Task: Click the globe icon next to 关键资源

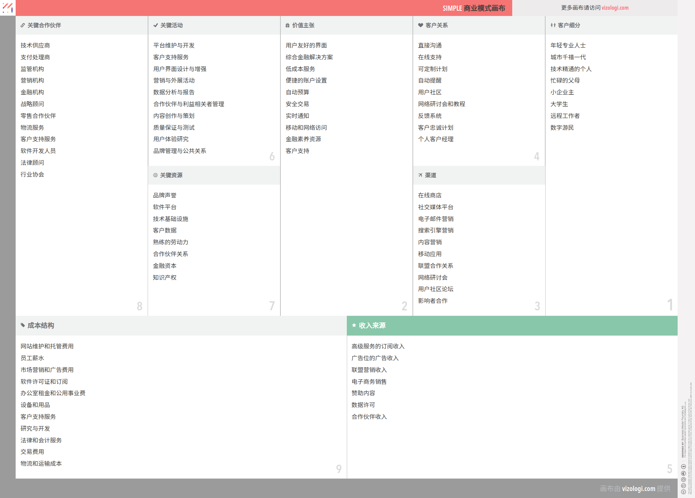Action: coord(155,175)
